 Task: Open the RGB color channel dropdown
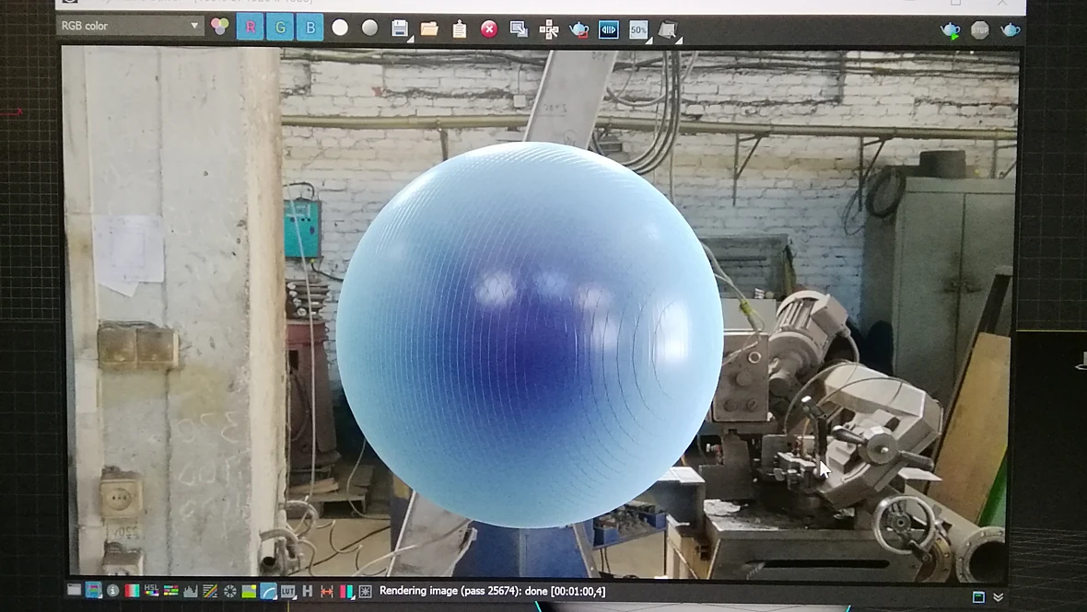[130, 26]
